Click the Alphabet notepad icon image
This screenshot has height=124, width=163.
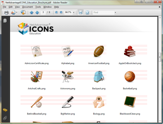[68, 51]
